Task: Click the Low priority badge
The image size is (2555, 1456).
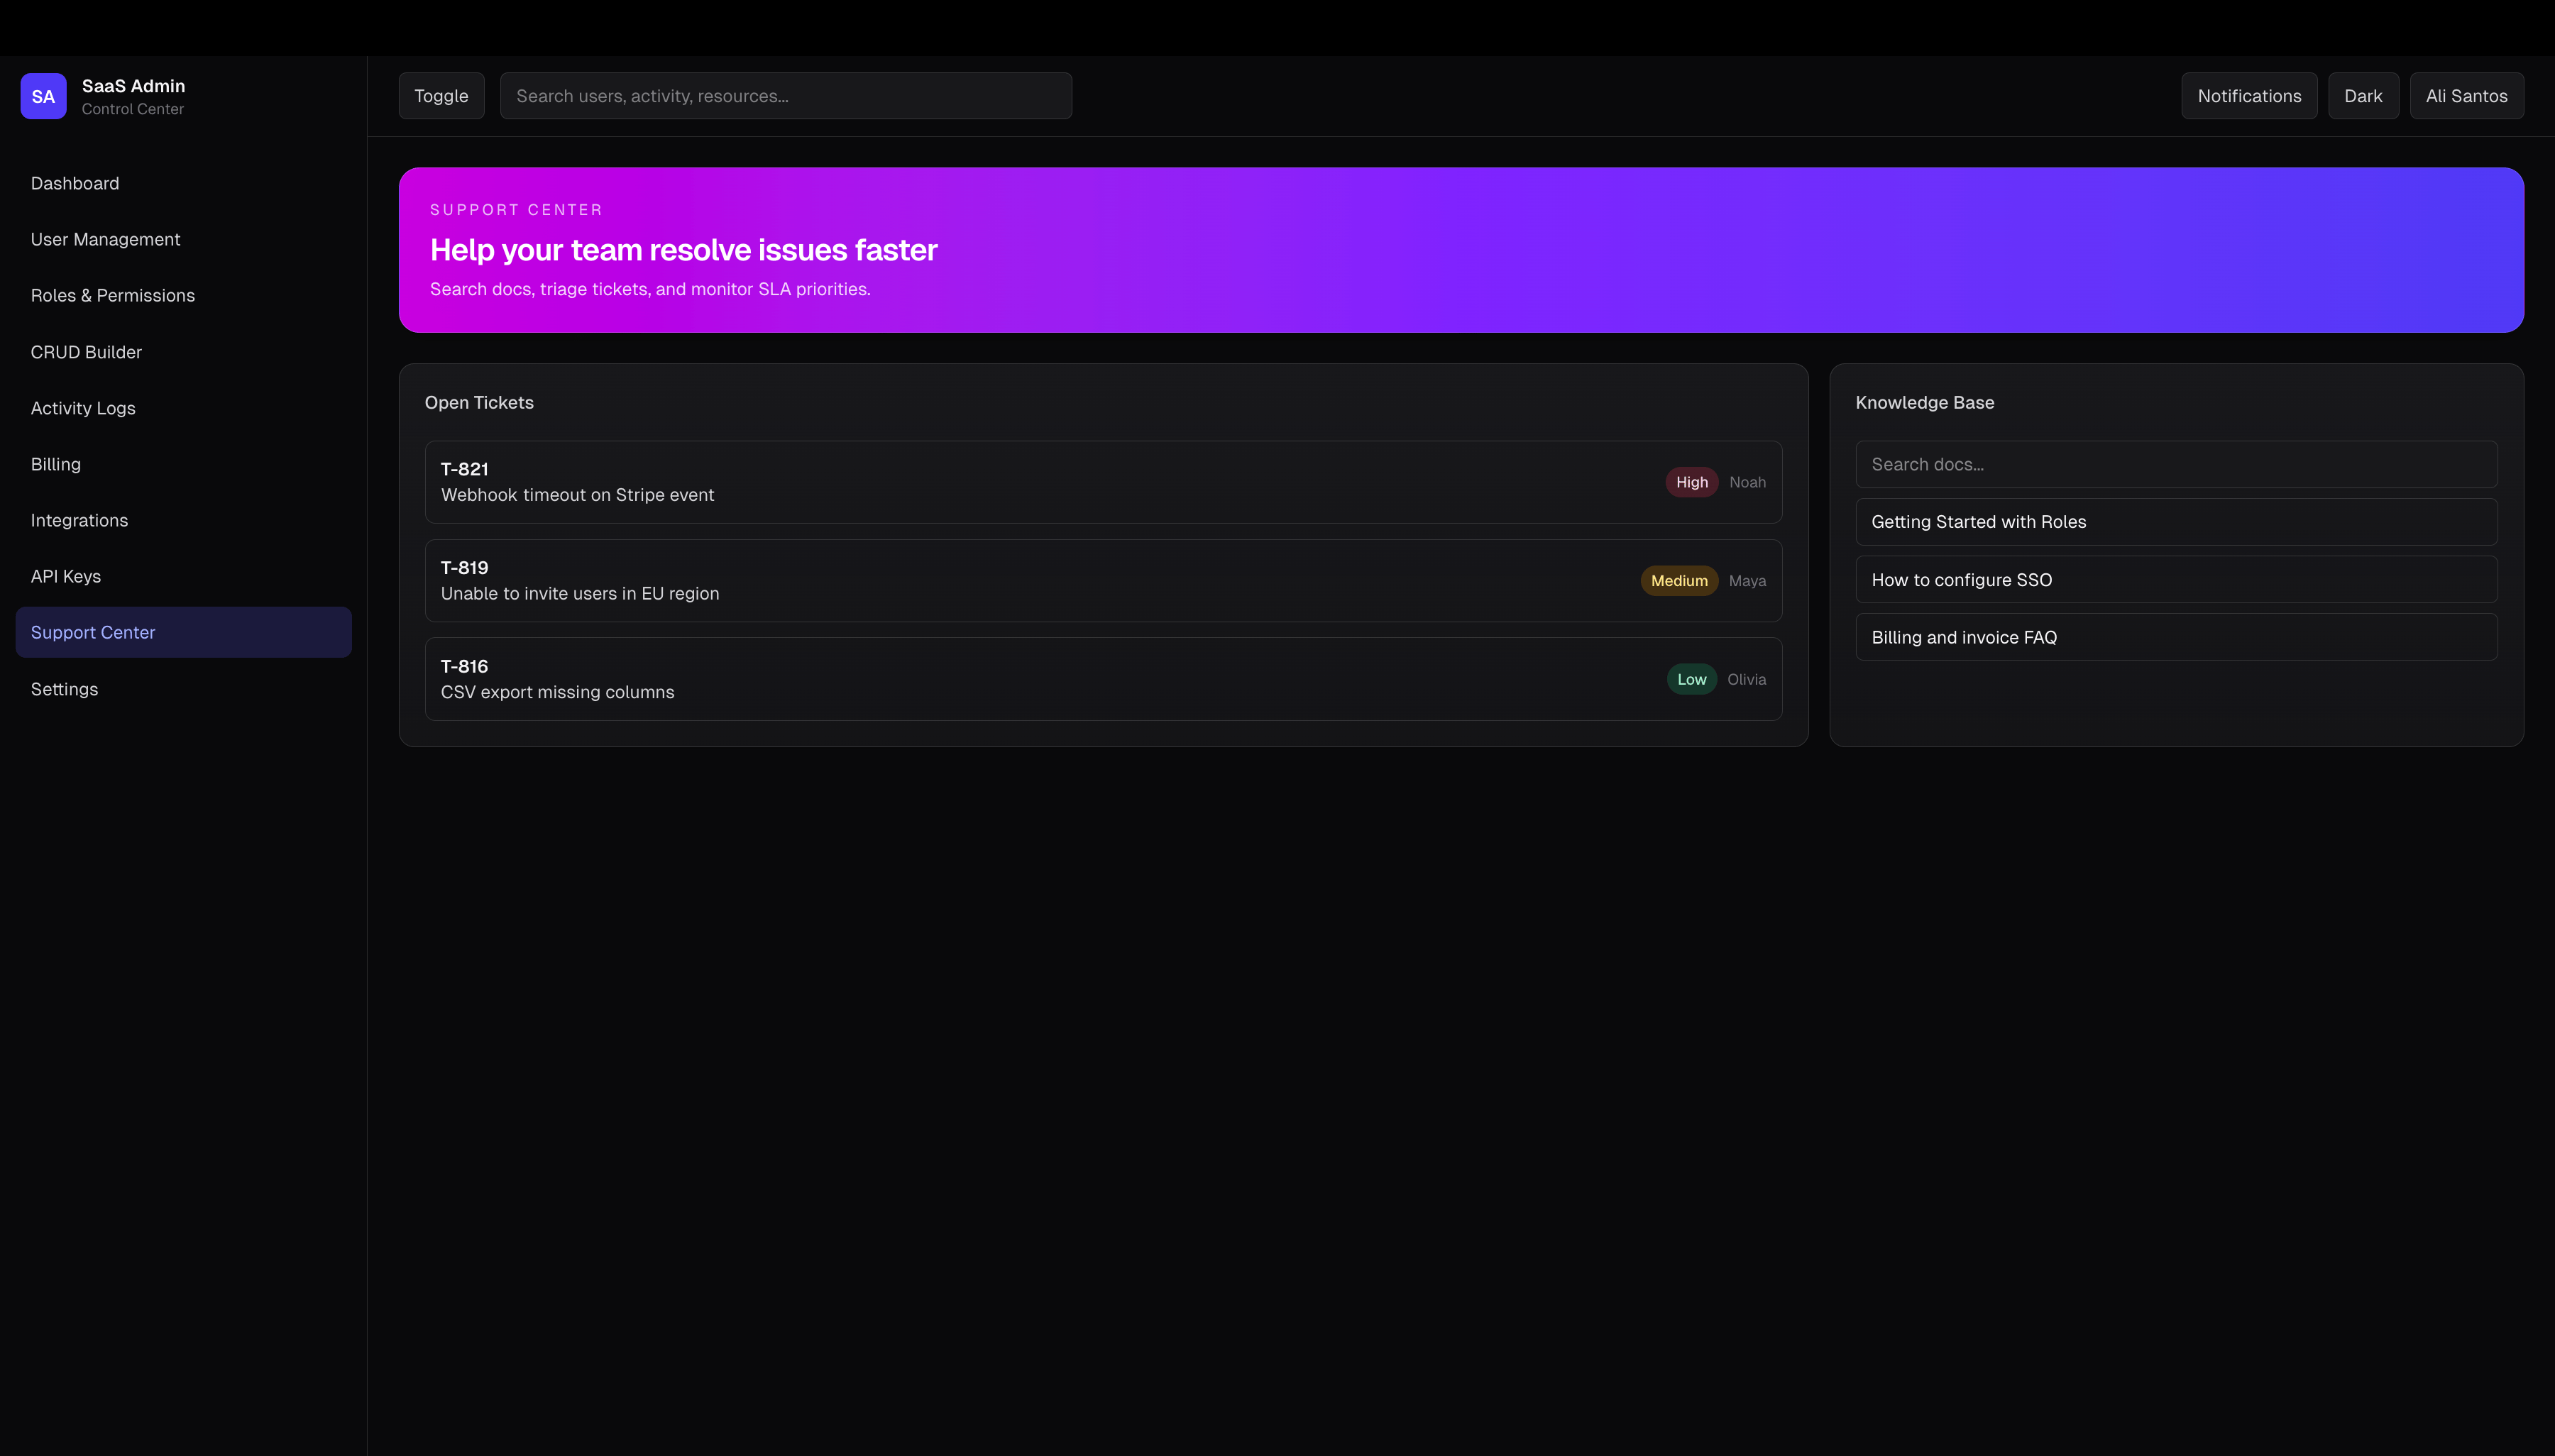Action: pos(1691,679)
